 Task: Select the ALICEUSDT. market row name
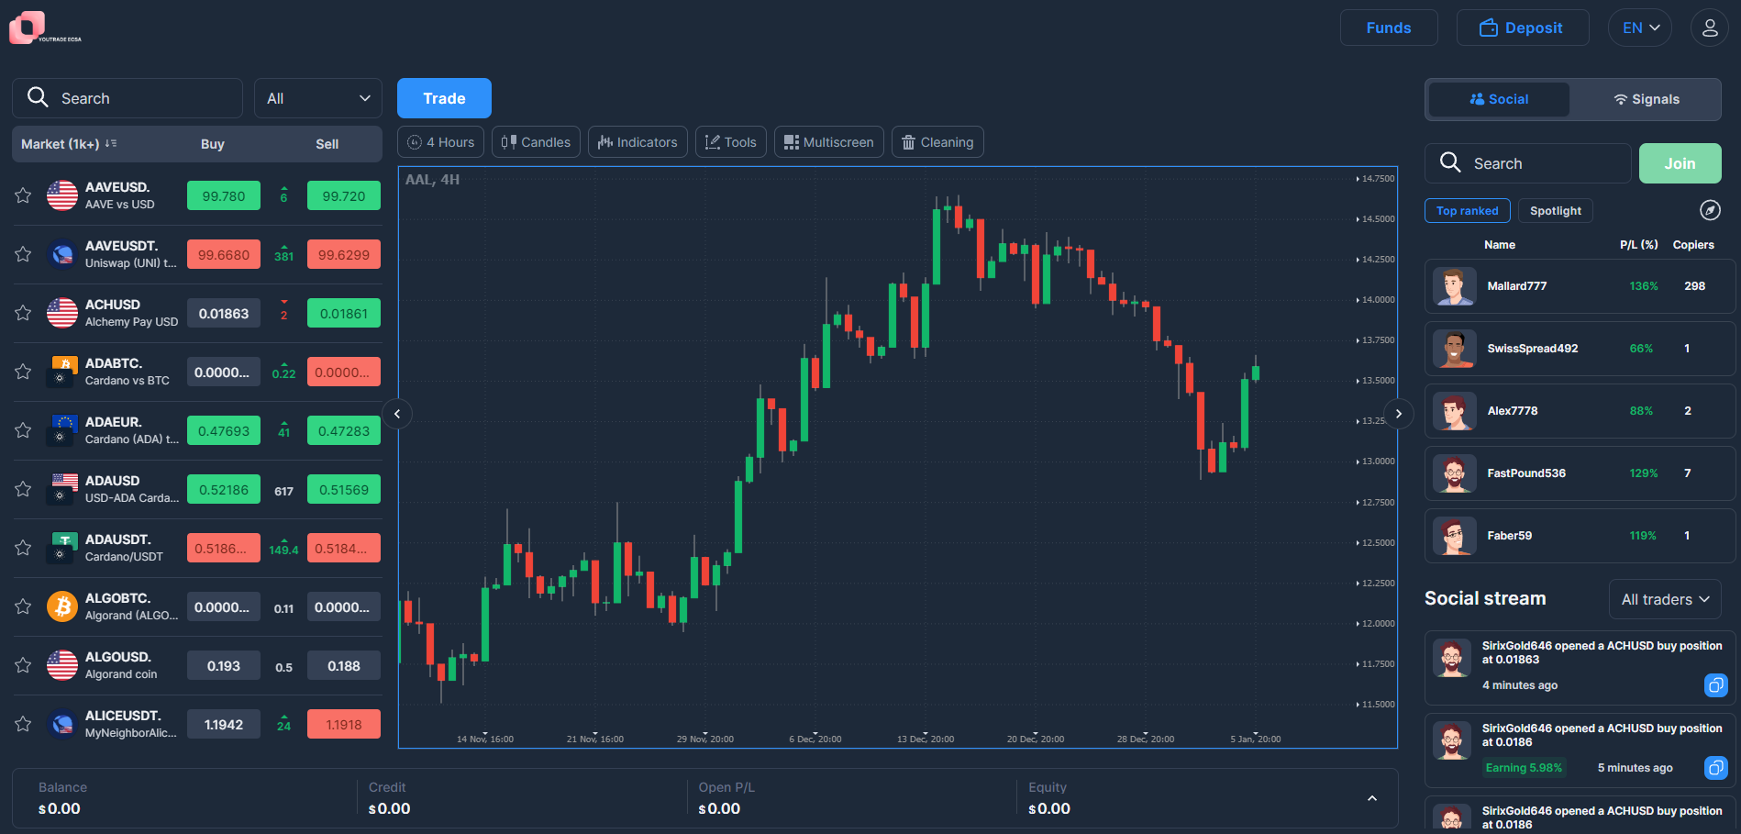[123, 716]
